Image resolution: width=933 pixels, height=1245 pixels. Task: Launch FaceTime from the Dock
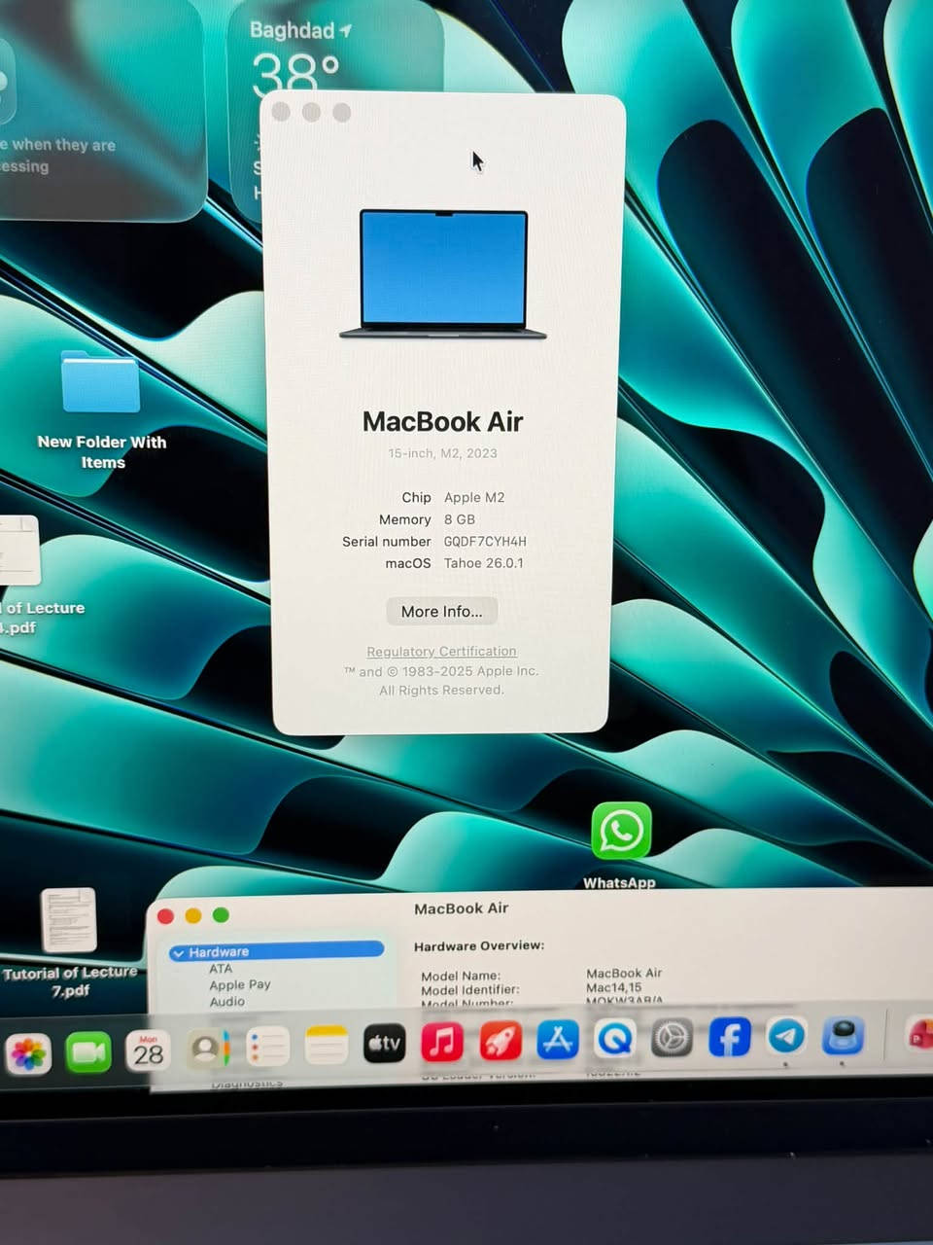click(x=88, y=1052)
